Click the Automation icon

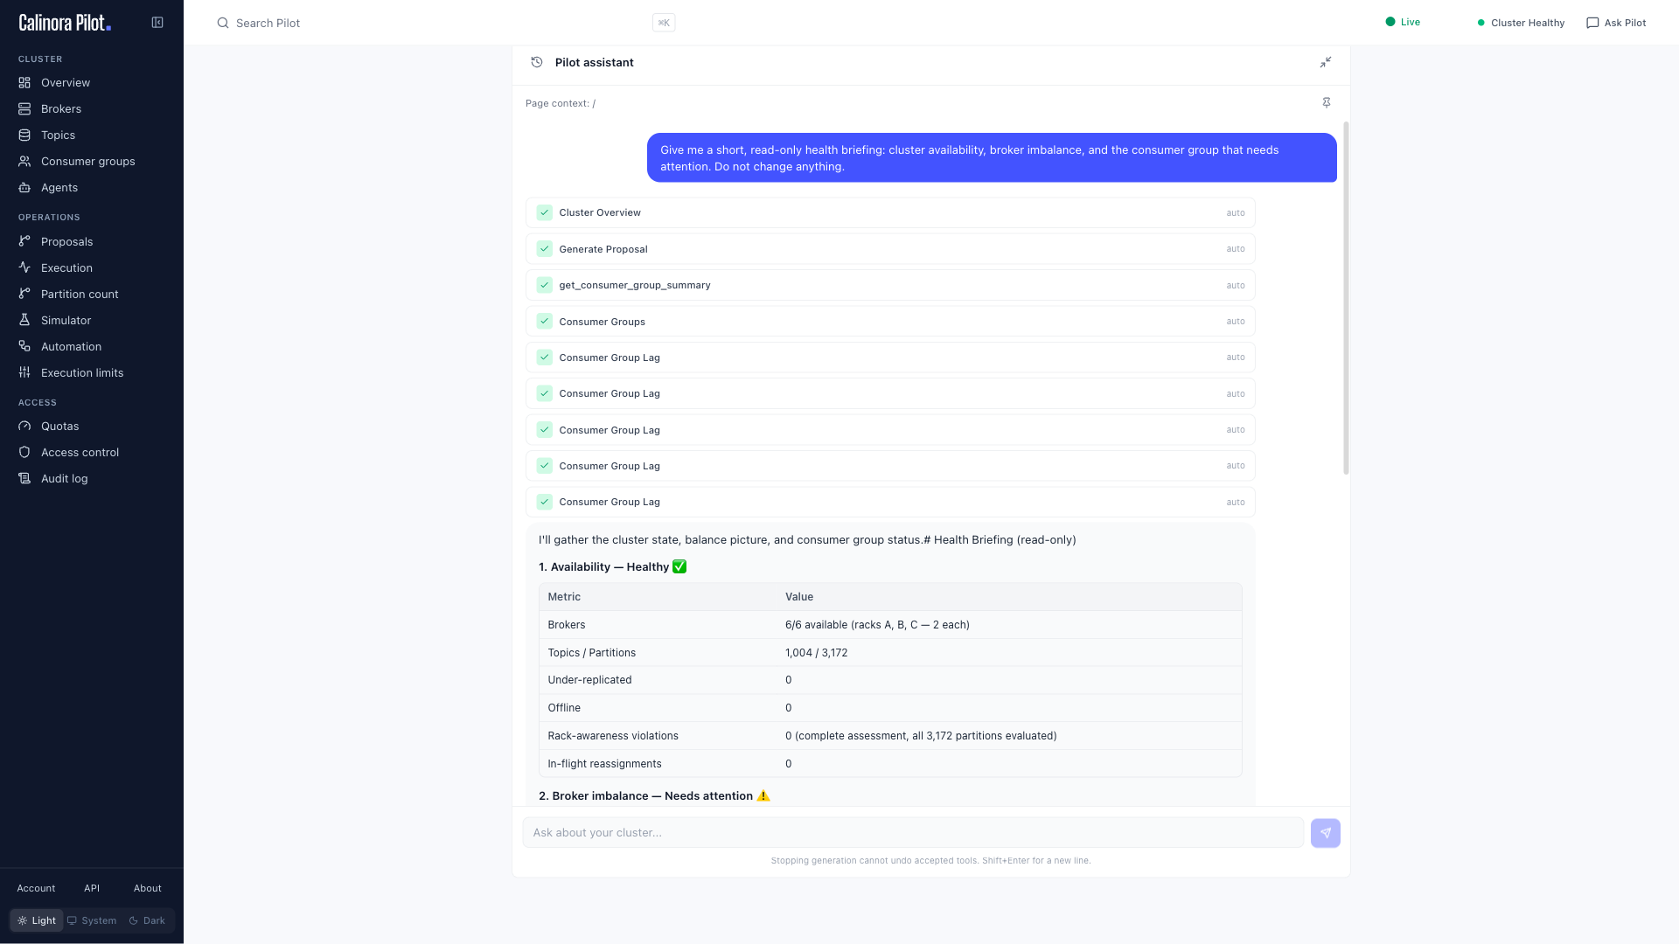click(24, 346)
